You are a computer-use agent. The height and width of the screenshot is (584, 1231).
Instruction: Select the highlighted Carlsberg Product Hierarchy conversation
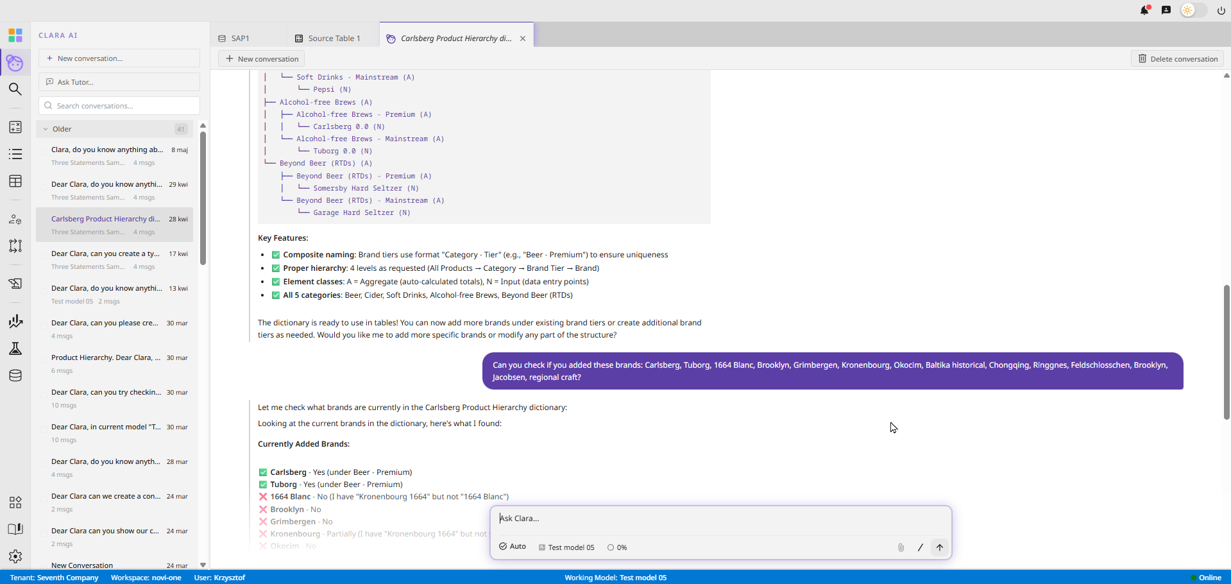click(x=114, y=225)
